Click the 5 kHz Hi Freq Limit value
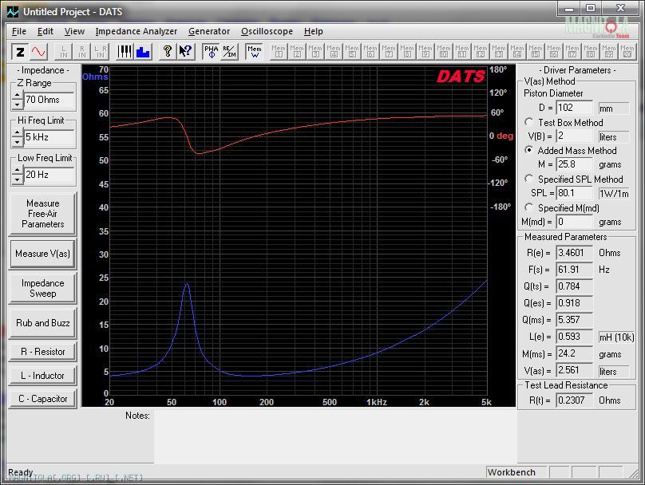645x485 pixels. click(x=49, y=137)
